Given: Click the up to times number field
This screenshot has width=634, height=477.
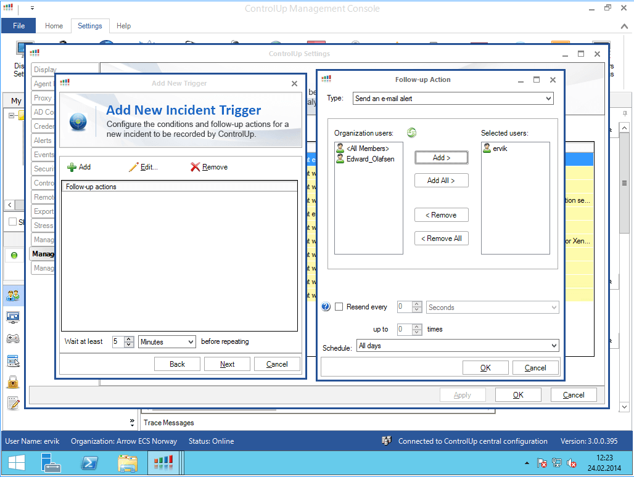Looking at the screenshot, I should point(405,329).
